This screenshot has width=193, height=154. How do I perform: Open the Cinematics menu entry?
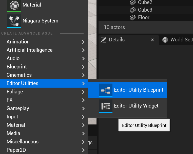tap(19, 75)
